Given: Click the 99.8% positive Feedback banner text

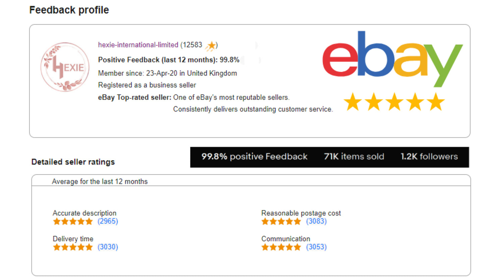Looking at the screenshot, I should tap(255, 156).
